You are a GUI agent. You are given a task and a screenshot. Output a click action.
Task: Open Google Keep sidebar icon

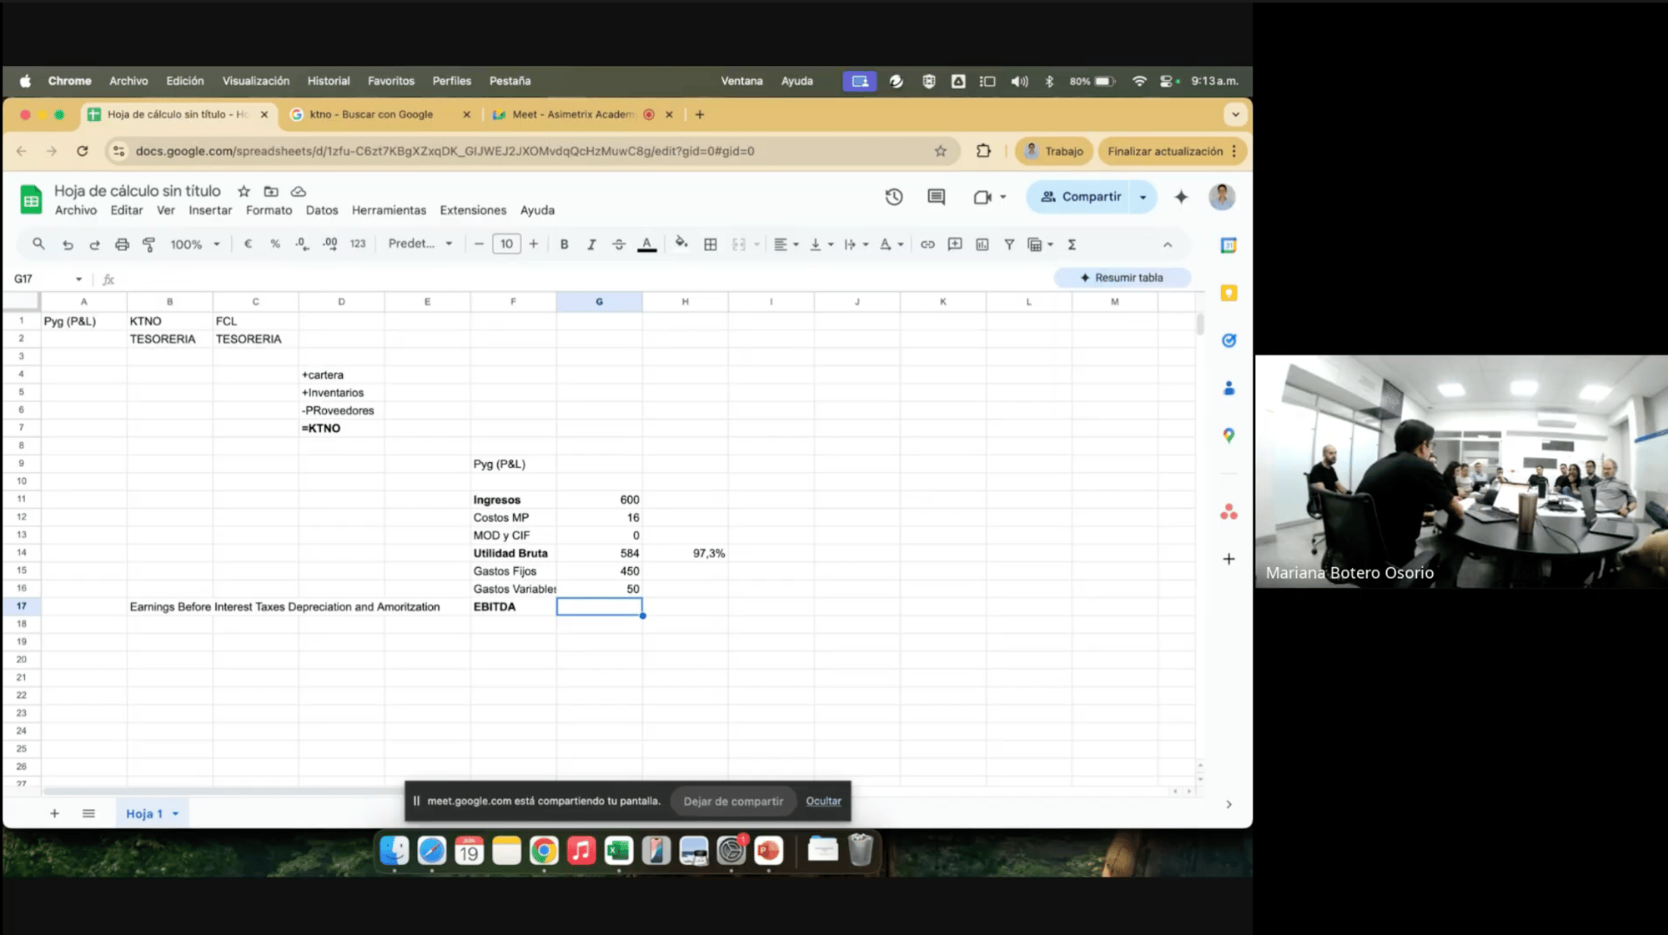[1228, 293]
